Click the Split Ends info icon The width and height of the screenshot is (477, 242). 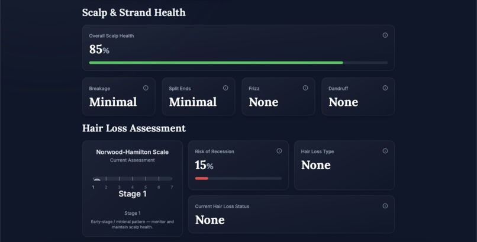point(225,88)
